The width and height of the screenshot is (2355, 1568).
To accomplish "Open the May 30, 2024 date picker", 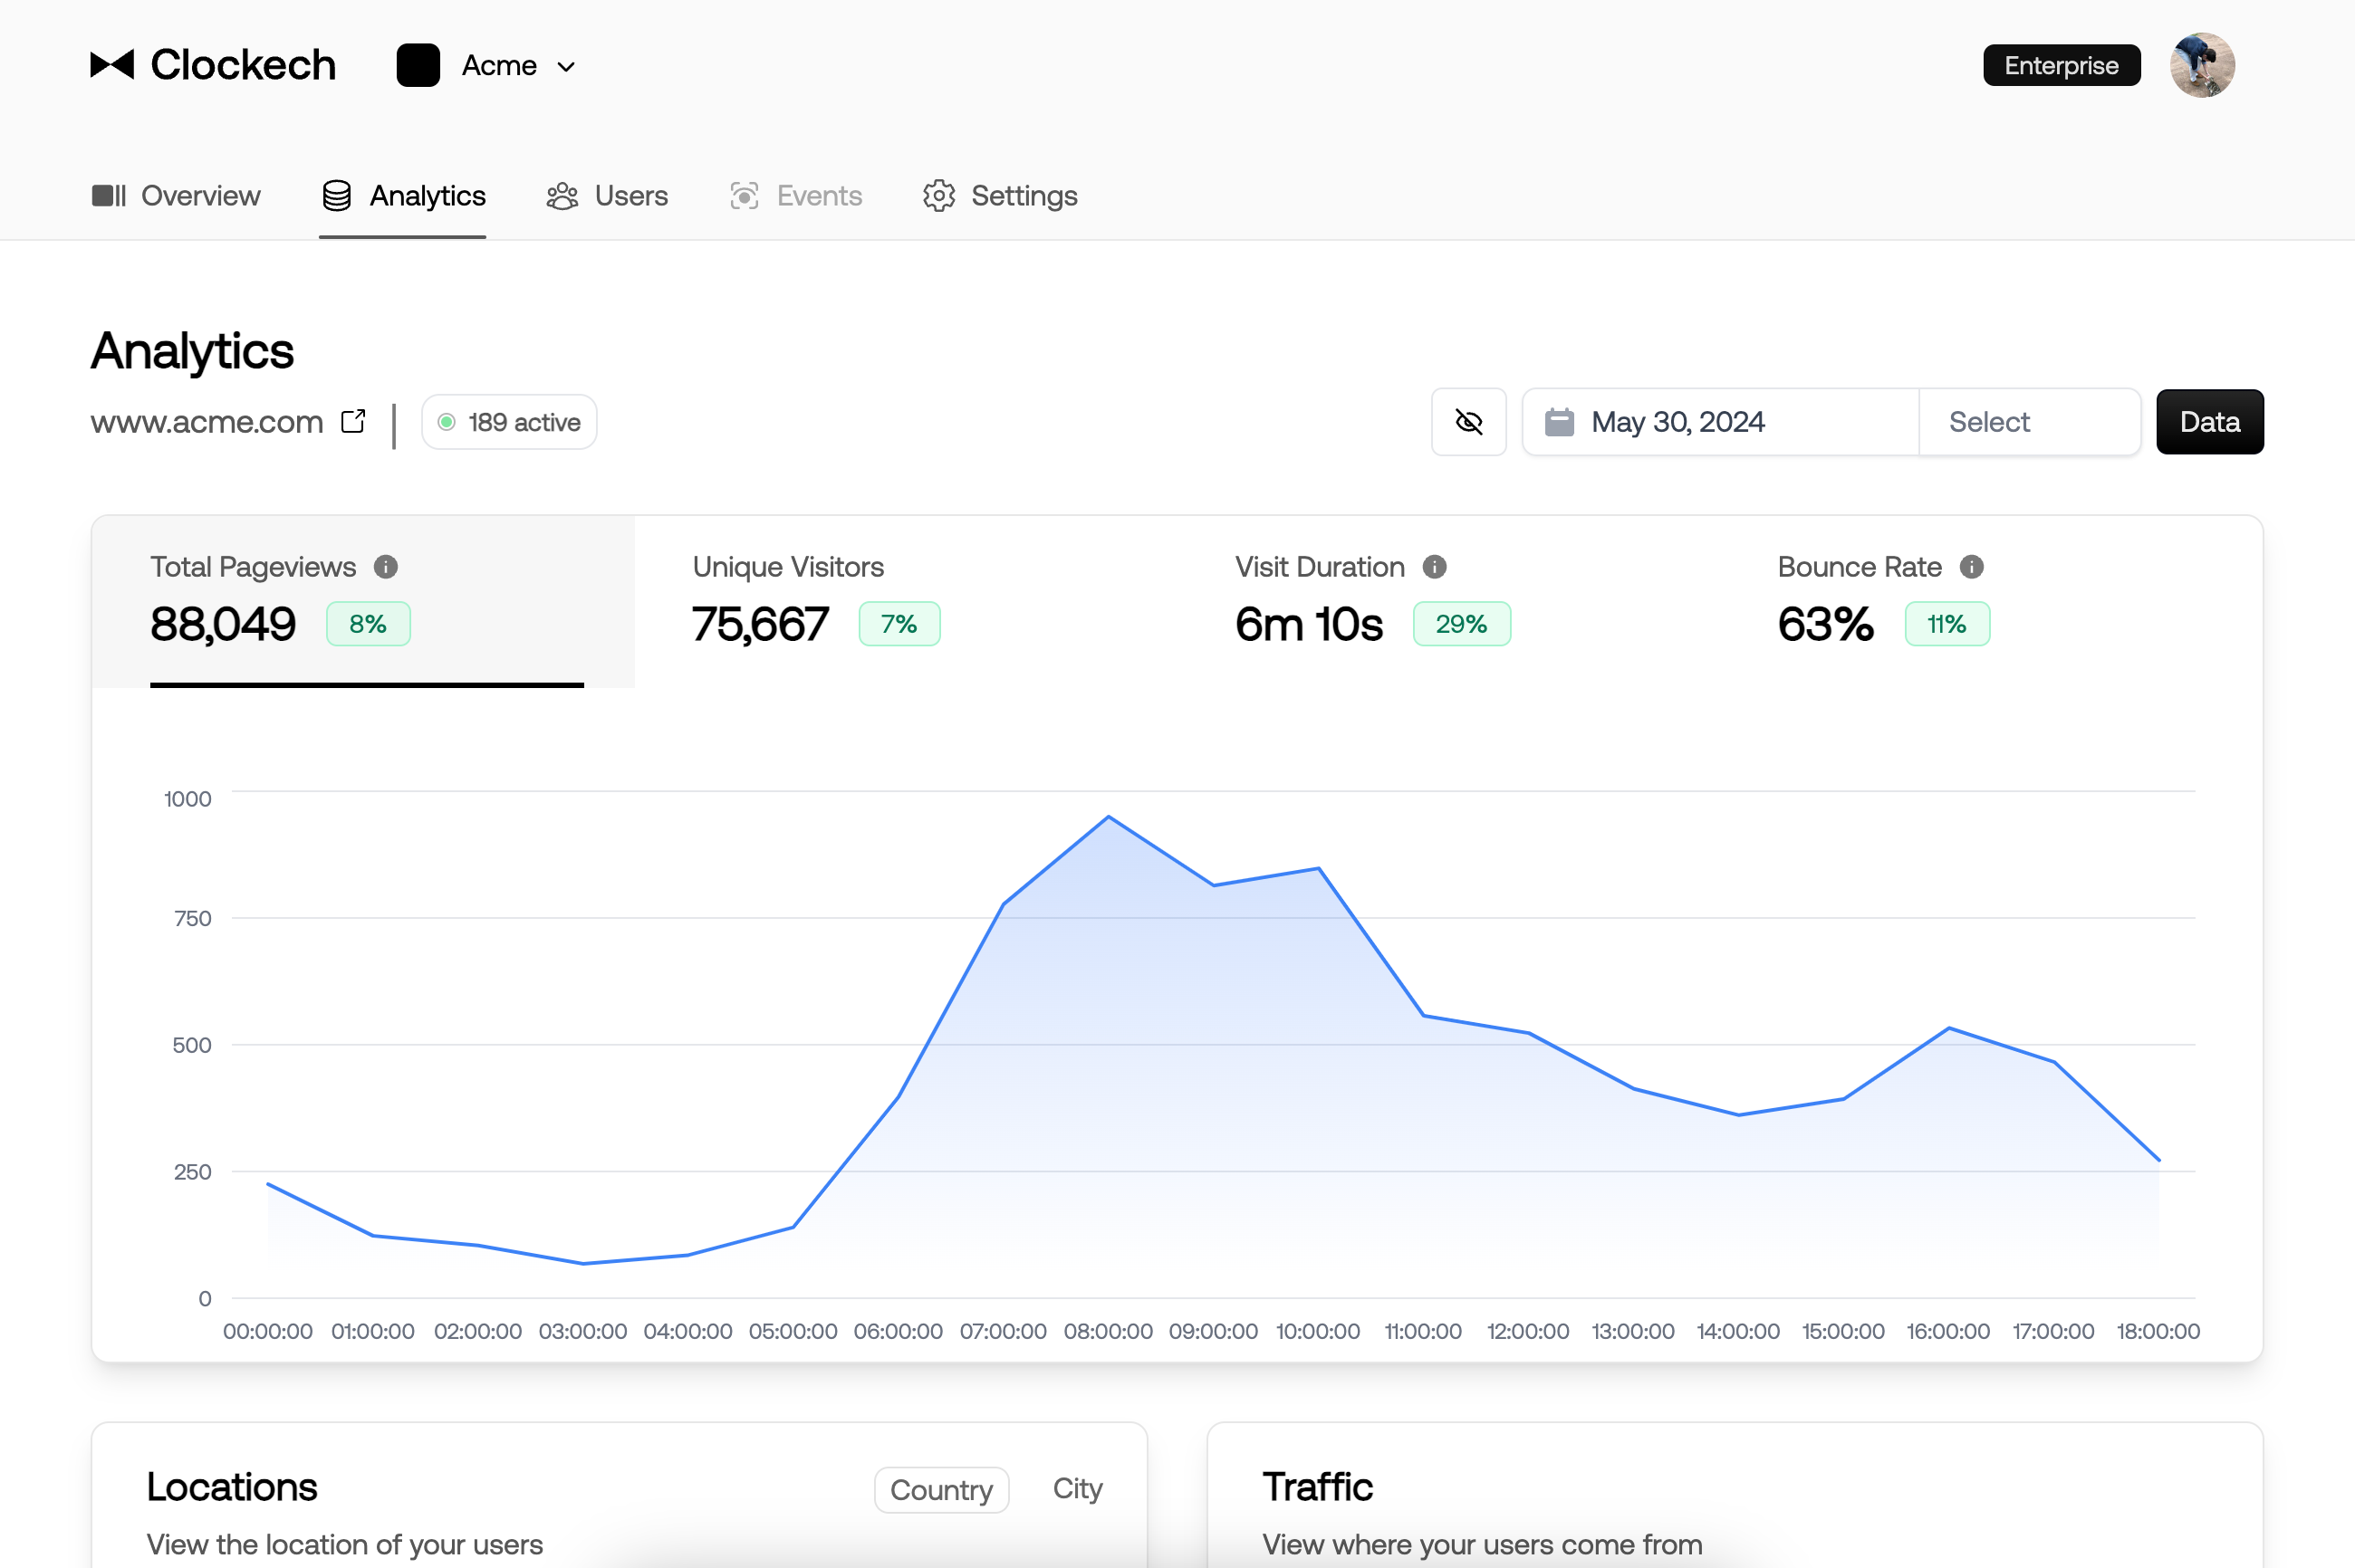I will pyautogui.click(x=1719, y=422).
